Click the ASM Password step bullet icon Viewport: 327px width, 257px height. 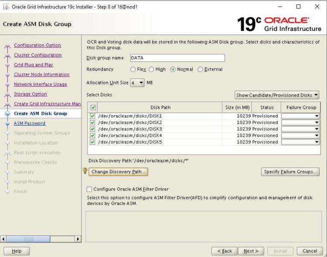(x=7, y=123)
